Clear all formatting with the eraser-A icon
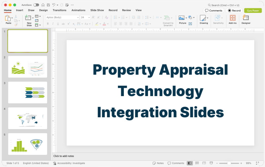Screen dimensions: 265x167 pos(106,17)
